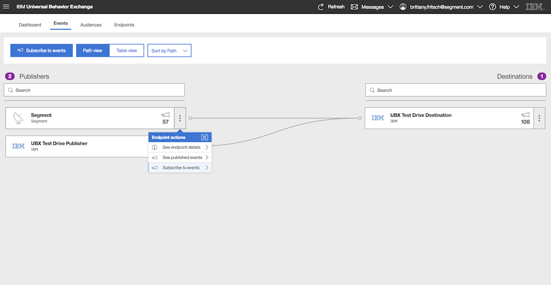Click chevron next to See published events
551x285 pixels.
click(x=207, y=157)
